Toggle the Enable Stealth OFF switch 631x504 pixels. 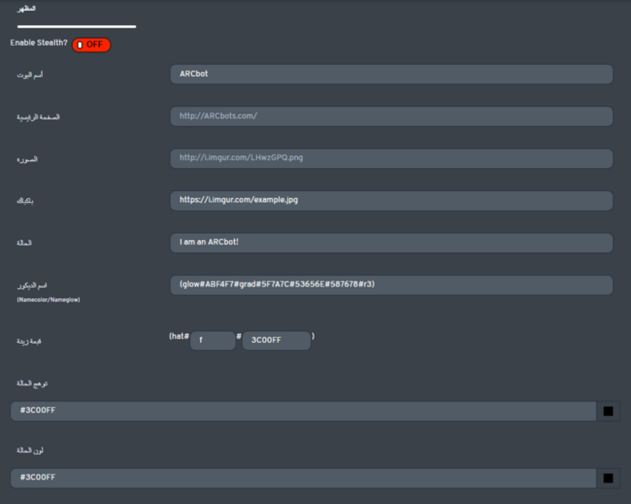[x=92, y=45]
